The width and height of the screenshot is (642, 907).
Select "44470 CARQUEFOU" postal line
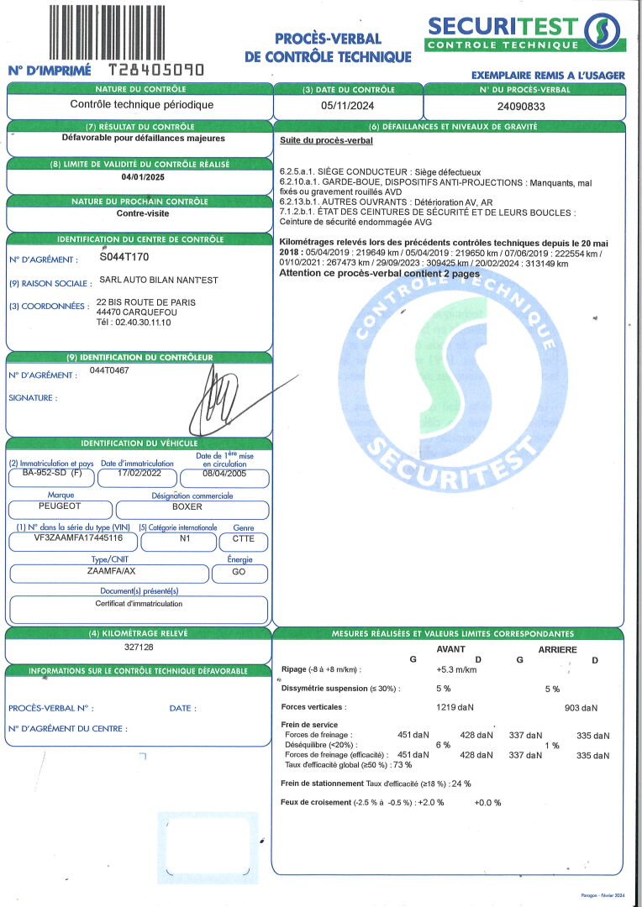coord(137,312)
